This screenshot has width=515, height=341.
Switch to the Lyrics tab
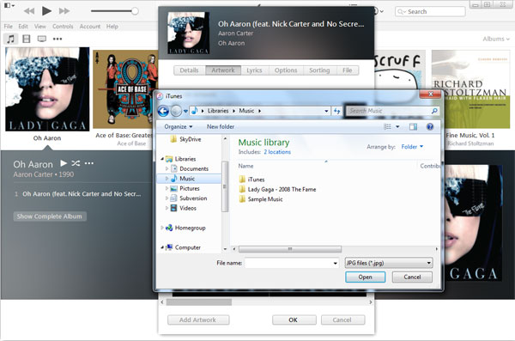tap(254, 70)
